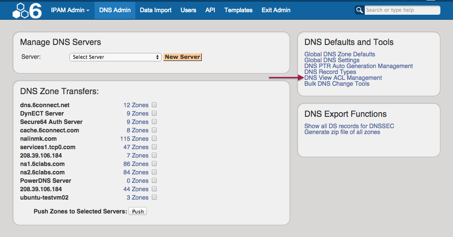The width and height of the screenshot is (453, 237).
Task: Click Exit Admin in the navigation bar
Action: [276, 10]
